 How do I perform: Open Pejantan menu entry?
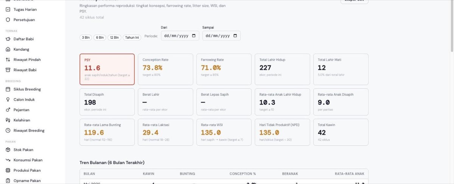(x=21, y=110)
